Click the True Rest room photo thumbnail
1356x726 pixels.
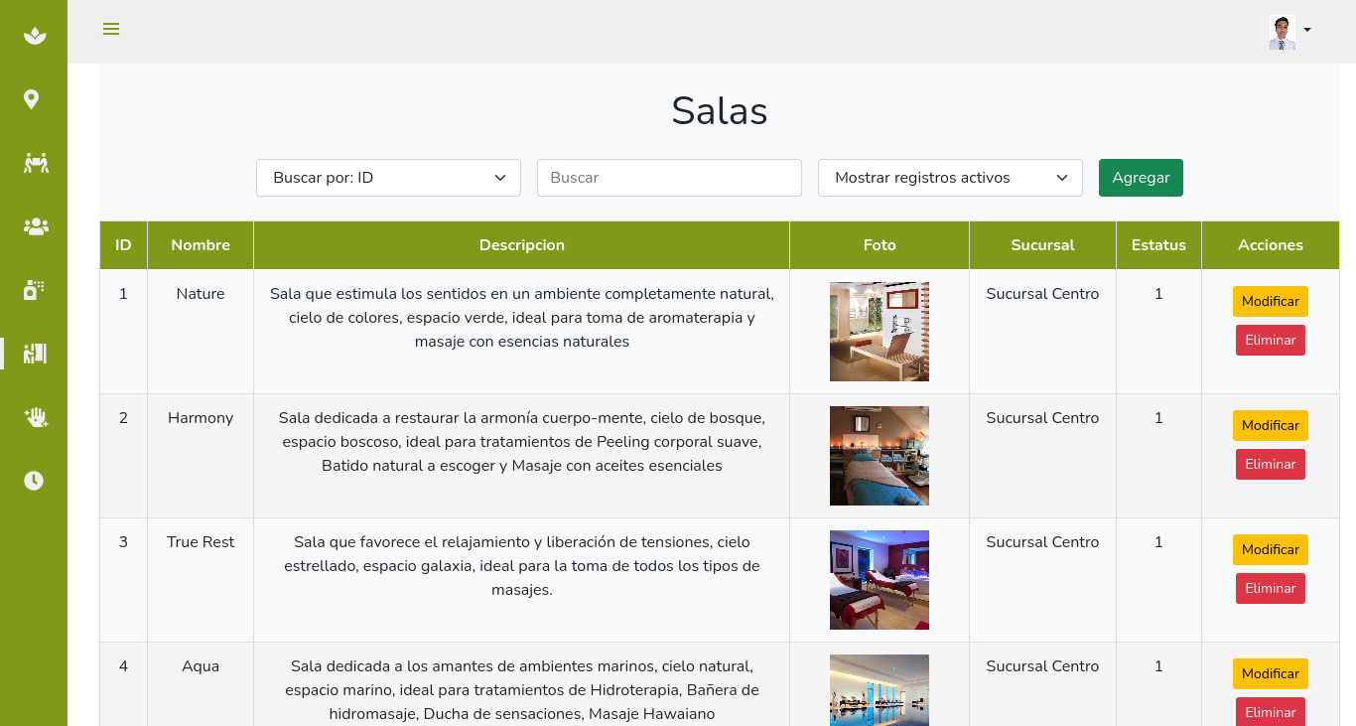pos(880,580)
